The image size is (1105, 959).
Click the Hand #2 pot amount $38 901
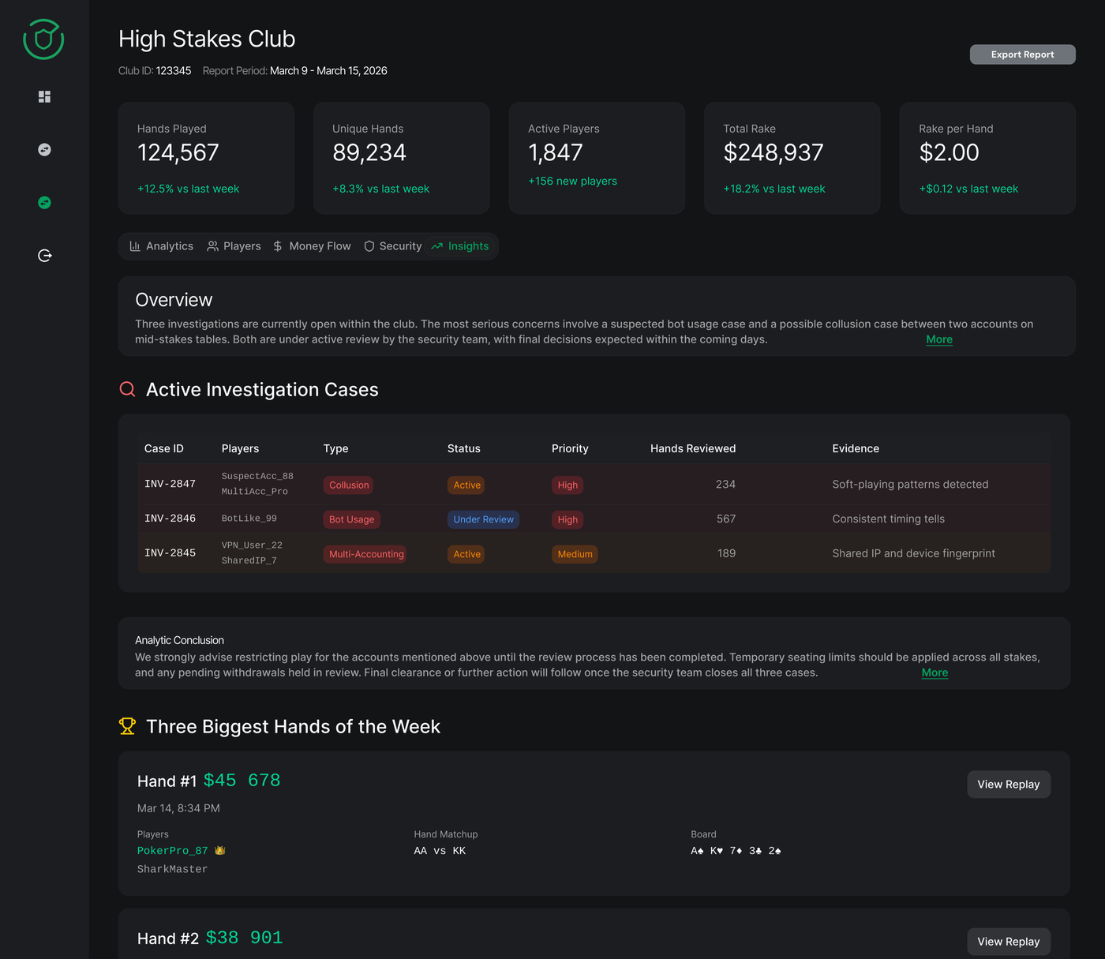tap(245, 938)
